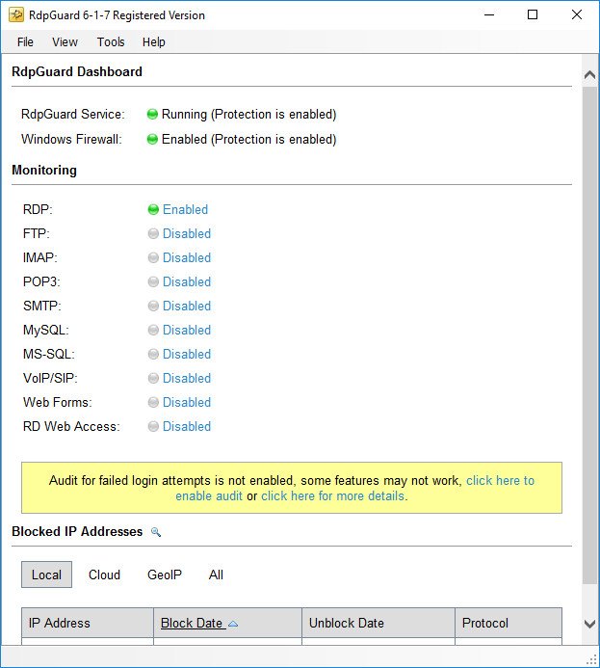Image resolution: width=600 pixels, height=668 pixels.
Task: Click the magnifier icon beside Blocked IP Addresses
Action: point(156,532)
